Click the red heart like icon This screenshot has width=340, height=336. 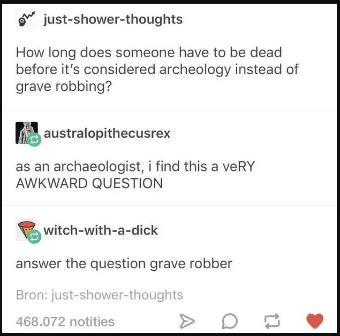click(x=315, y=321)
